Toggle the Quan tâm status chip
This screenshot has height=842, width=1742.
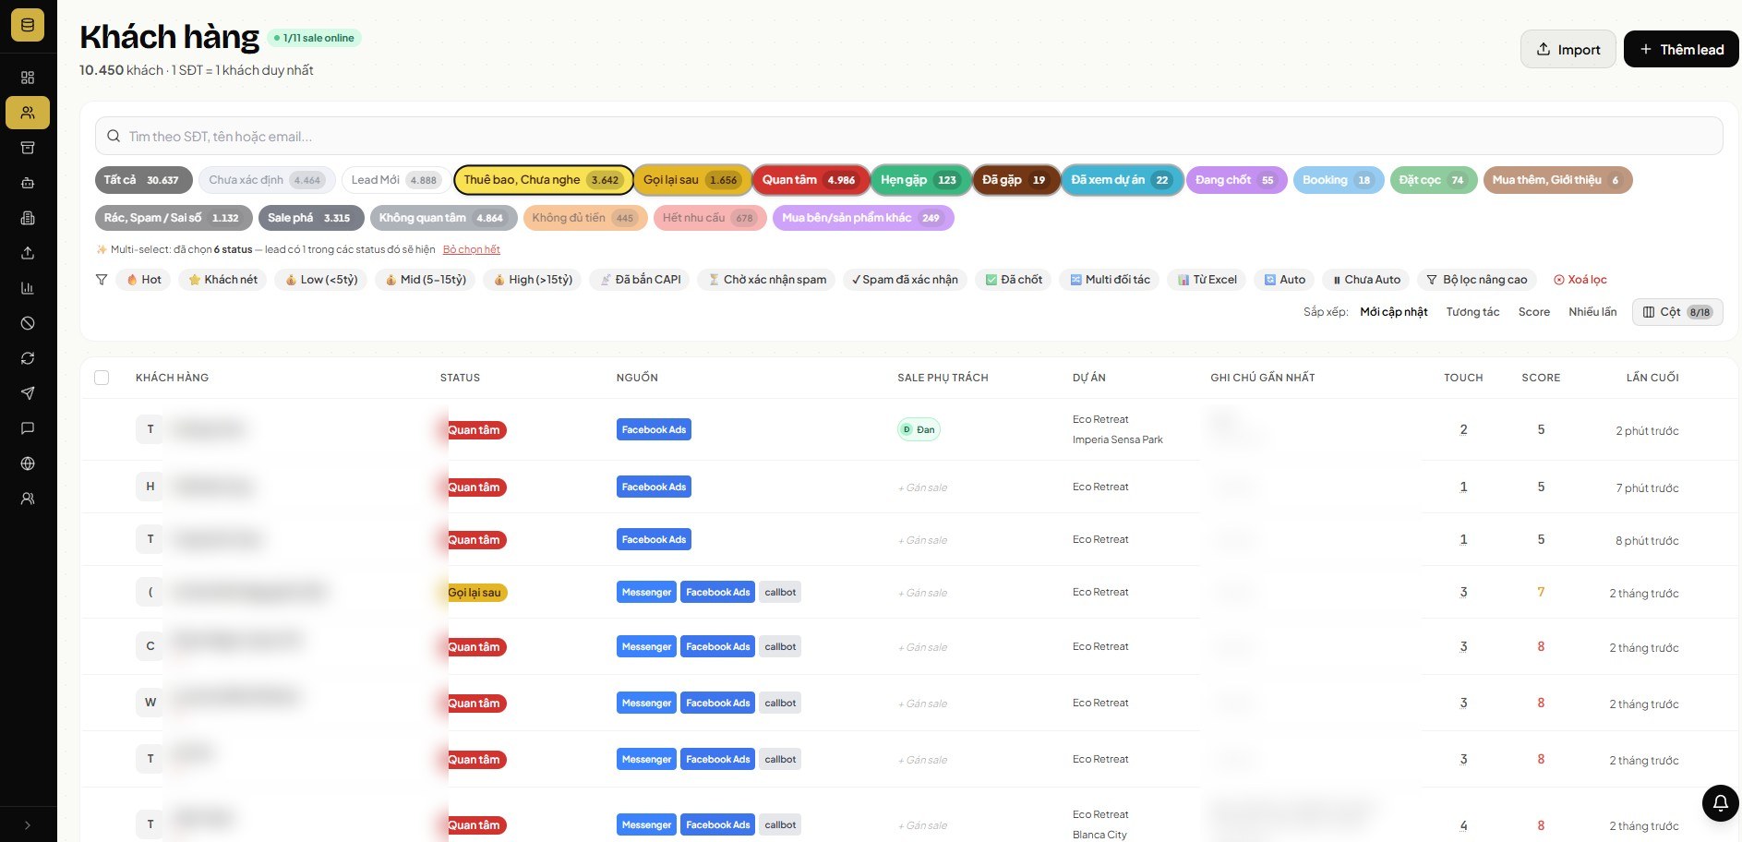(x=810, y=180)
